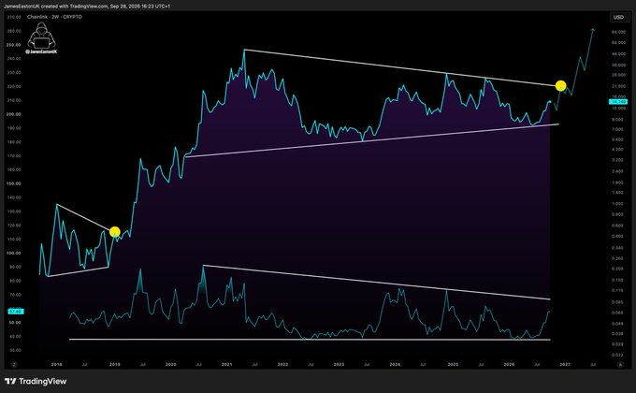The width and height of the screenshot is (636, 393).
Task: Click the hooded hacker avatar icon
Action: coord(41,36)
